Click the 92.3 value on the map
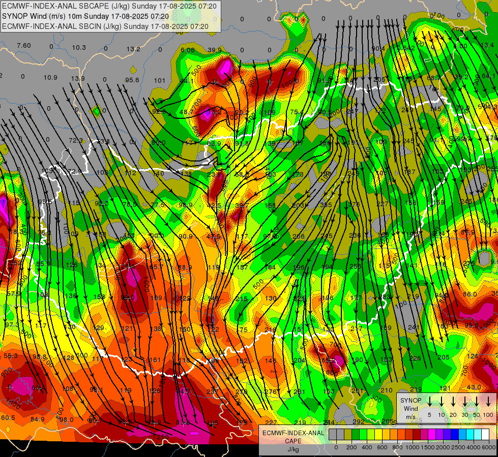Image resolution: width=498 pixels, height=457 pixels. click(102, 203)
